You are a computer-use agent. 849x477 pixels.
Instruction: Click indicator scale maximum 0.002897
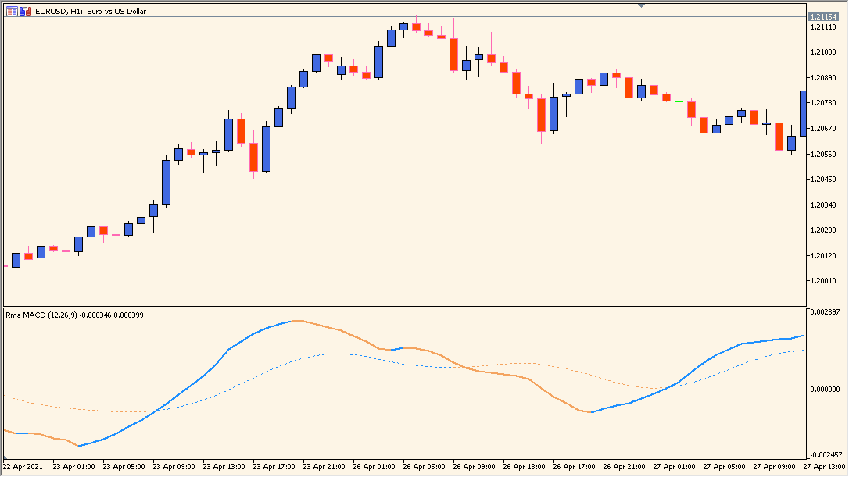click(x=826, y=312)
